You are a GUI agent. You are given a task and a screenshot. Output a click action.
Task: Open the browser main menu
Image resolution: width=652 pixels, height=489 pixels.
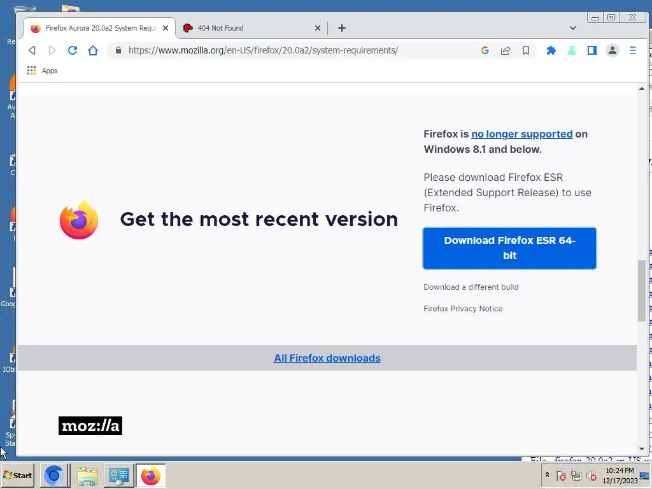click(633, 50)
